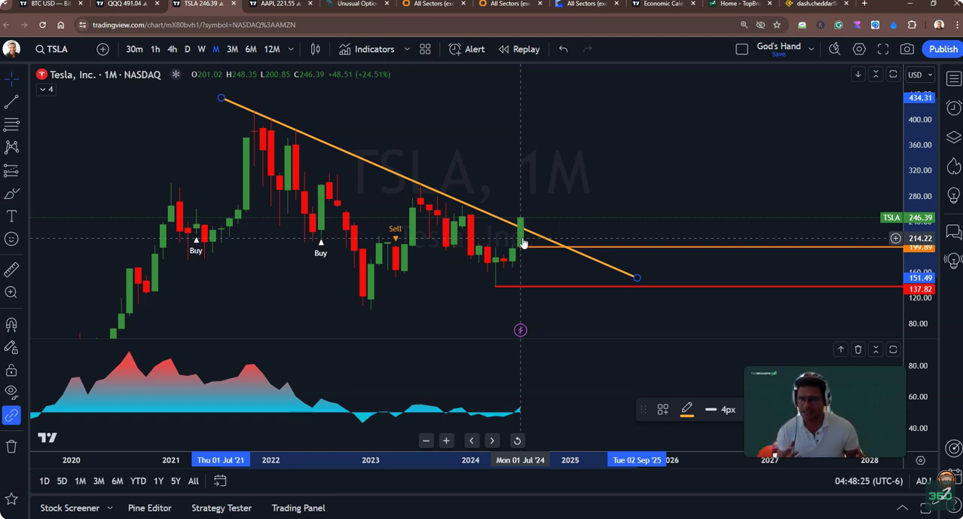Zoom in the chart with plus button
963x519 pixels.
pyautogui.click(x=446, y=441)
